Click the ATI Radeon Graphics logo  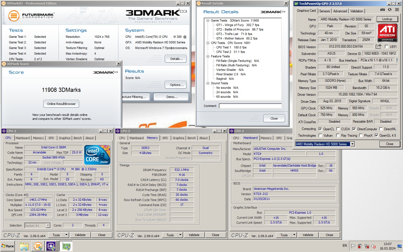(x=387, y=32)
